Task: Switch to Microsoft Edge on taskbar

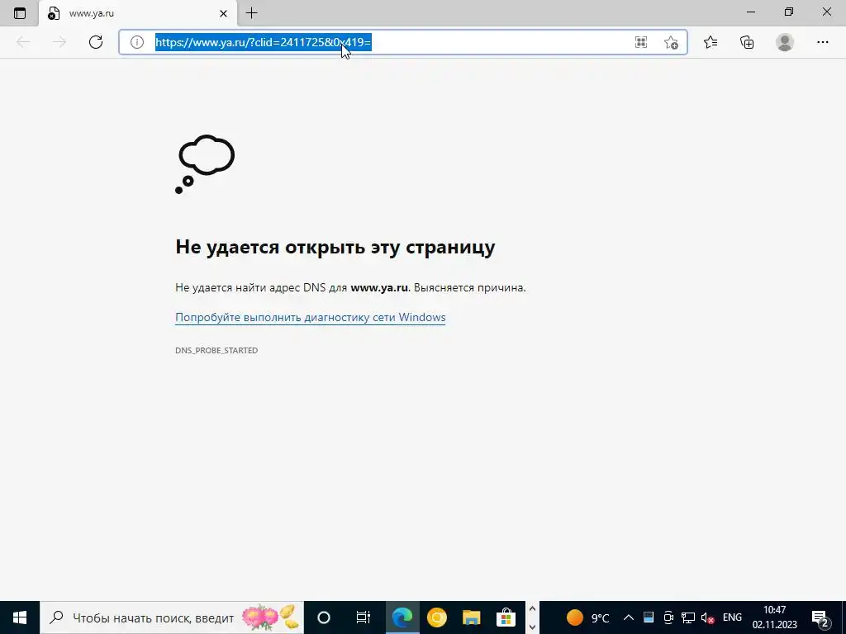Action: 402,617
